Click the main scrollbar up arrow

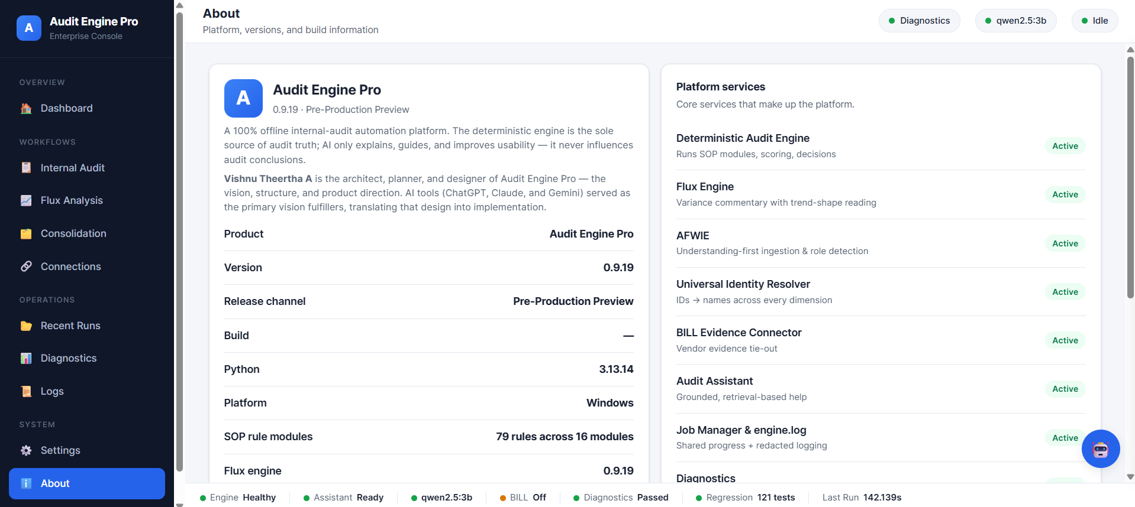pyautogui.click(x=1130, y=50)
